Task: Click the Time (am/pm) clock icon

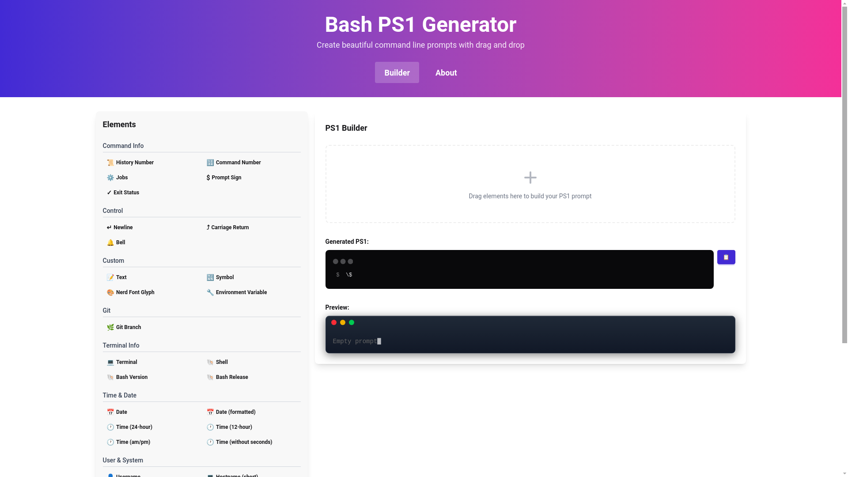Action: pyautogui.click(x=110, y=442)
